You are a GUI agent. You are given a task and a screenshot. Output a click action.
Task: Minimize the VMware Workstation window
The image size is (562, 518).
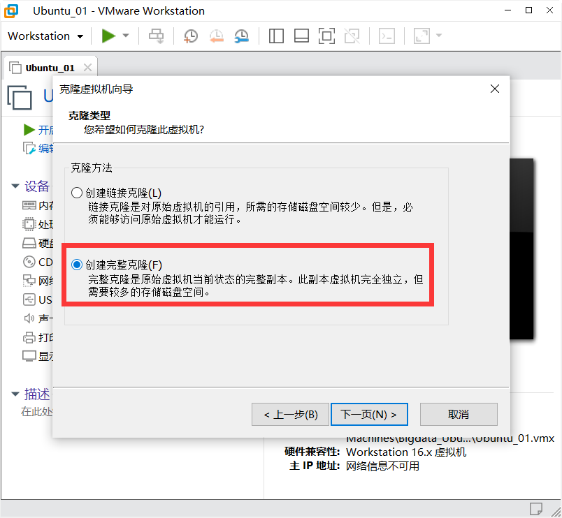tap(507, 10)
